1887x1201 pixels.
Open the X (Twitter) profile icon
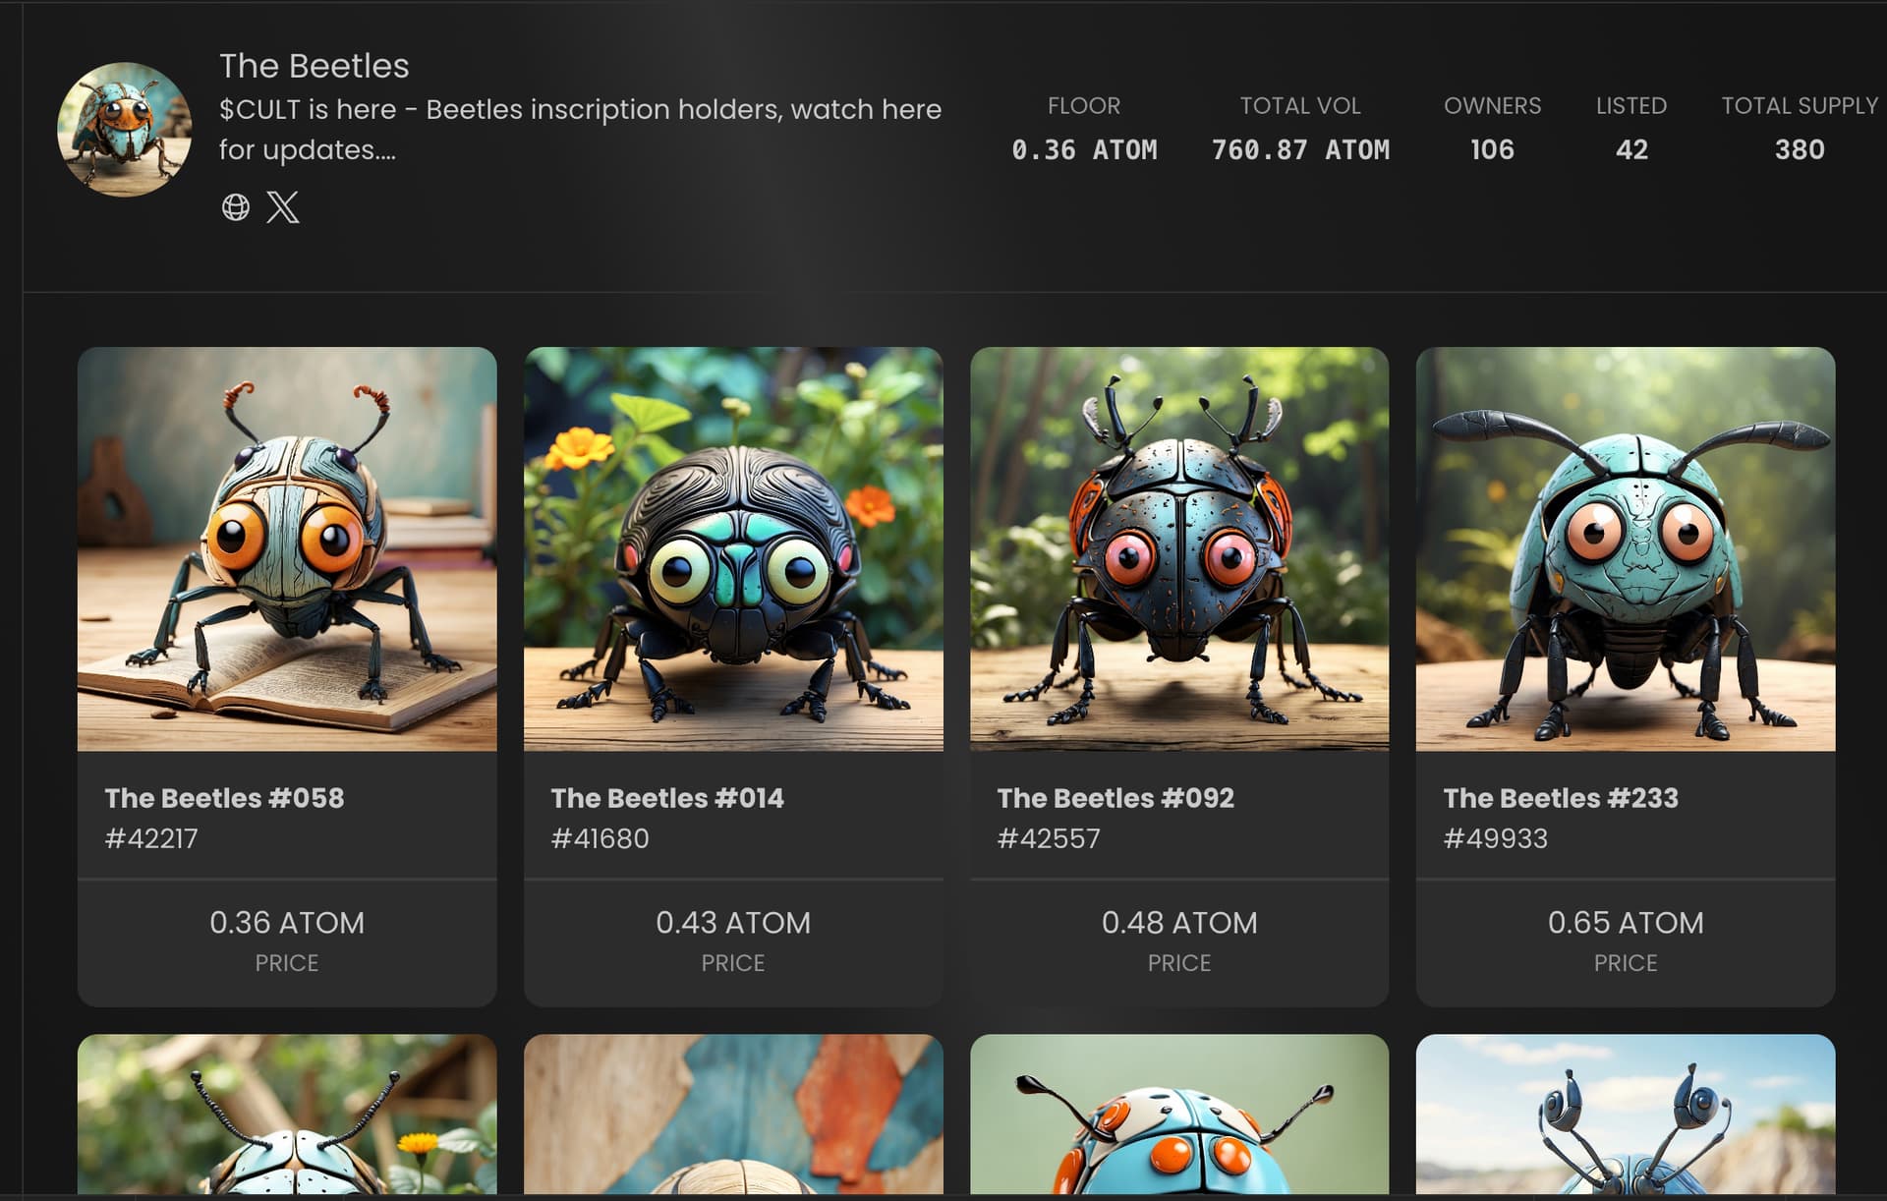tap(283, 207)
